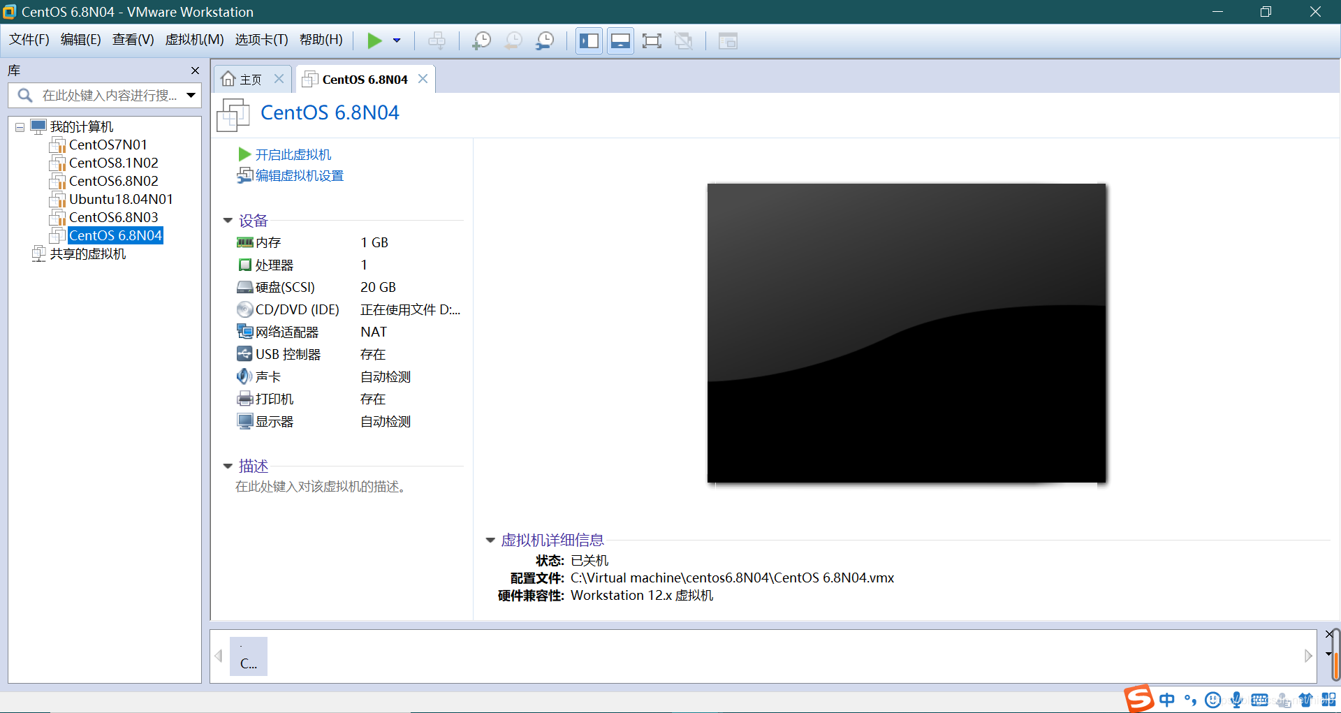Click the description text field placeholder
This screenshot has width=1341, height=713.
click(321, 487)
